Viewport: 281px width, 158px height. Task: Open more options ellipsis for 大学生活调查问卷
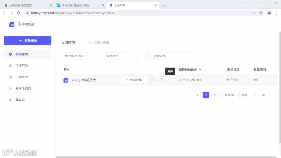click(x=170, y=80)
